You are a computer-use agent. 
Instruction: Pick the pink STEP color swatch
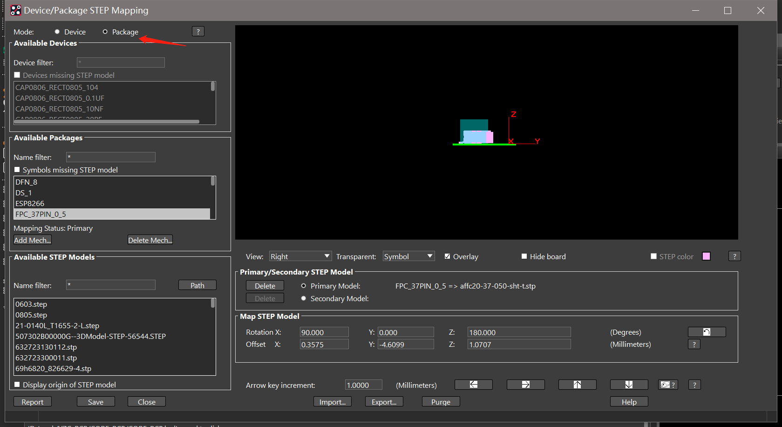click(x=706, y=256)
